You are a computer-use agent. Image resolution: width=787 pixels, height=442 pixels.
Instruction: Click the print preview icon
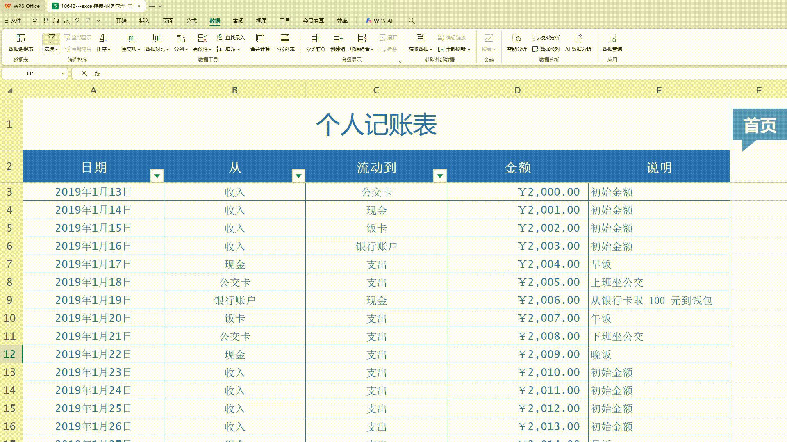pos(66,21)
